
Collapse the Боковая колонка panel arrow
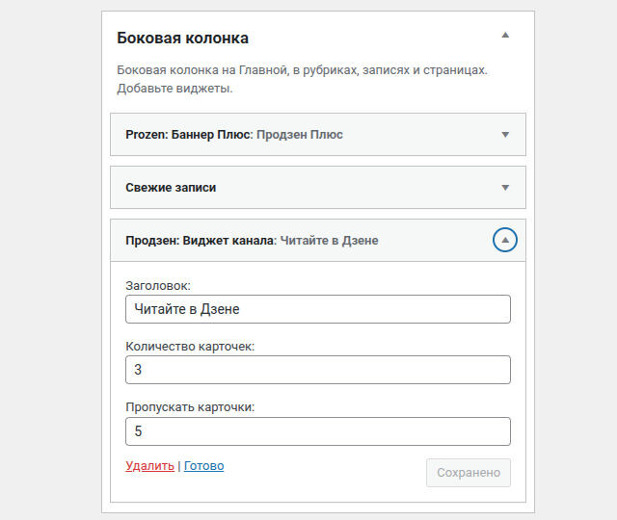[505, 35]
